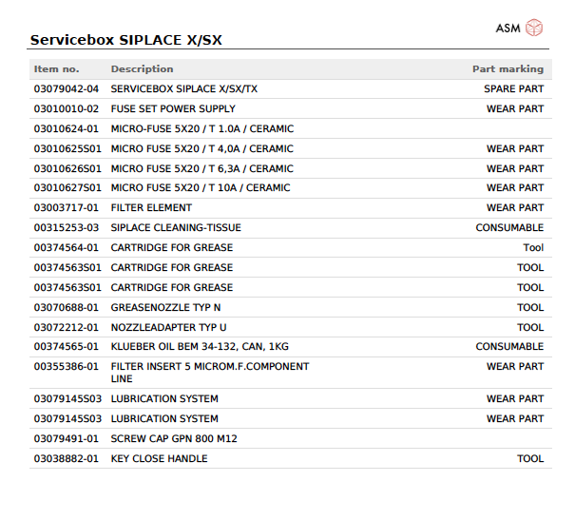Click 'MICRO FUSE 5X20 / T 4,0A / CERAMIC'
The height and width of the screenshot is (520, 575).
pos(202,149)
